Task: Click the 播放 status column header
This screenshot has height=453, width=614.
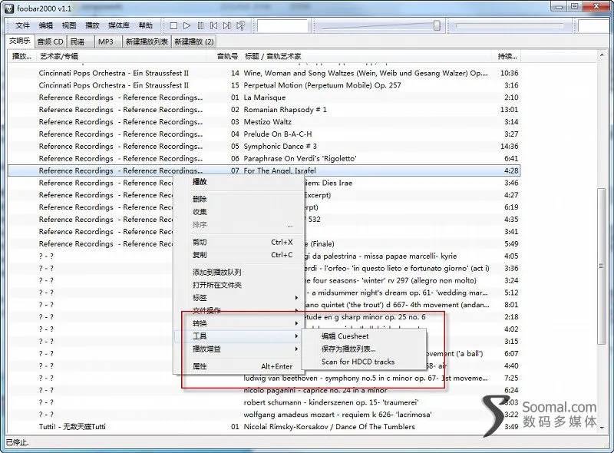Action: tap(22, 56)
